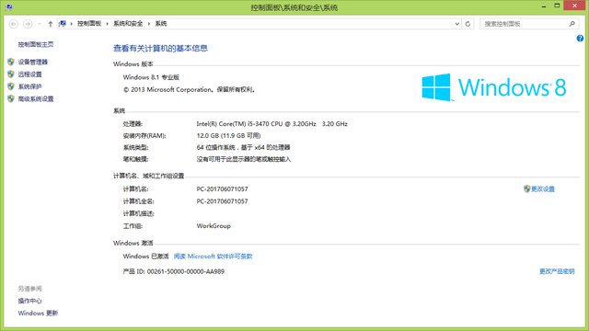Select 控制面板 in the breadcrumb path
589x331 pixels.
click(89, 24)
